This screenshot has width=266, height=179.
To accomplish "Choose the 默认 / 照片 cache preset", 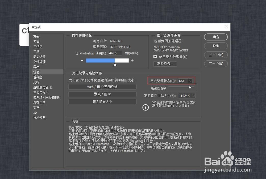I will point(102,94).
